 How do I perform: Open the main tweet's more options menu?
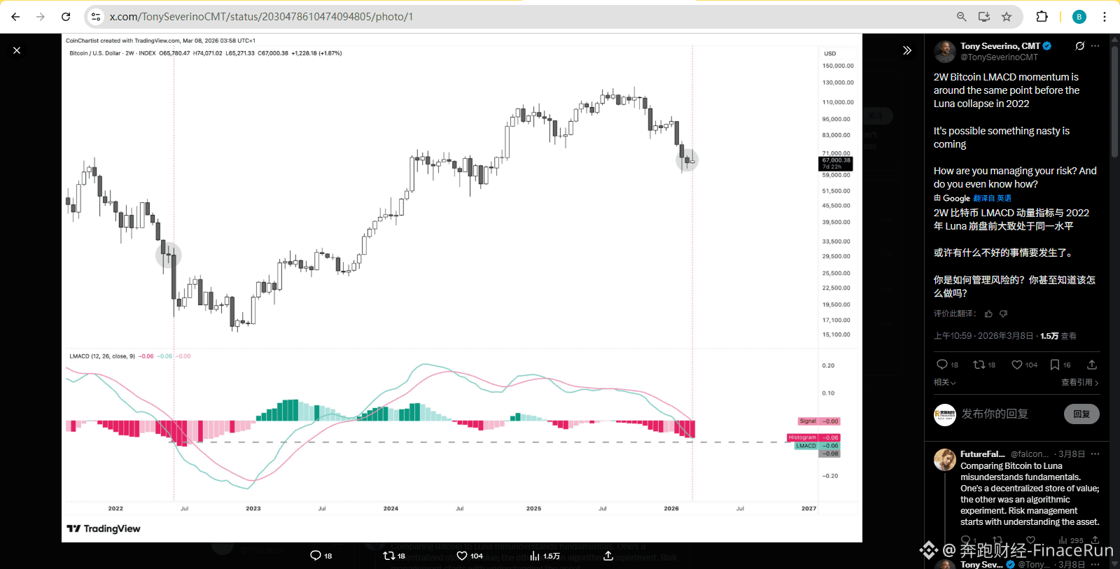pos(1095,46)
